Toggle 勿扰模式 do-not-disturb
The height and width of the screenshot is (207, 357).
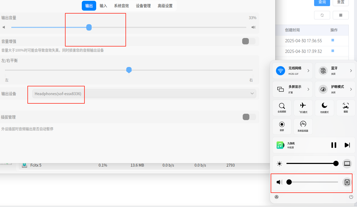click(324, 108)
